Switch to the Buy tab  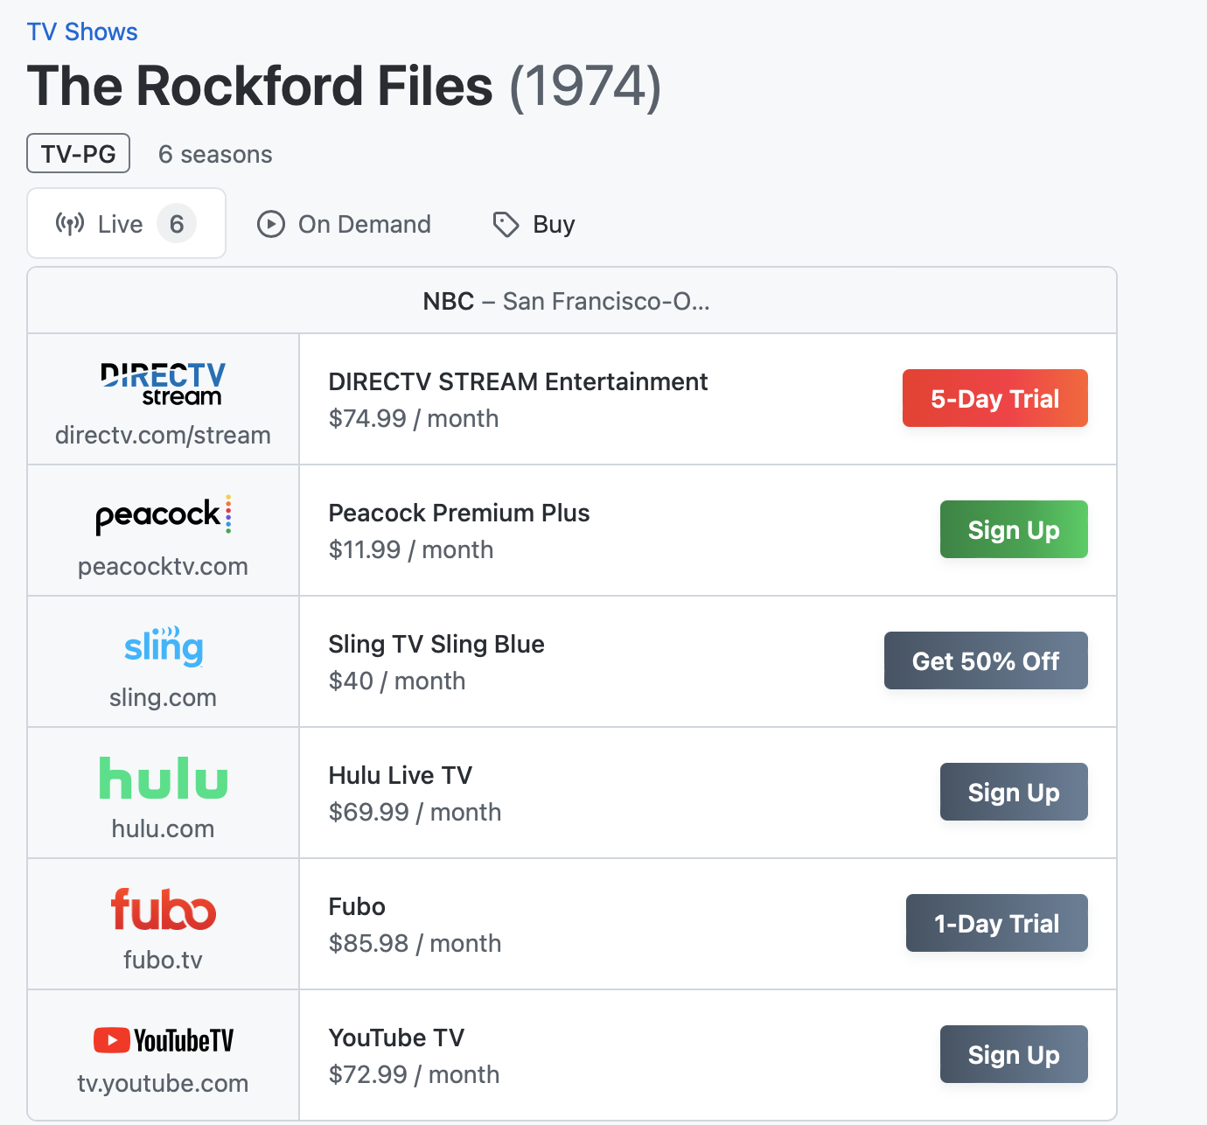pos(534,224)
